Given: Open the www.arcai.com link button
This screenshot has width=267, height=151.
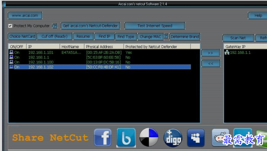Looking at the screenshot, I should click(x=25, y=16).
